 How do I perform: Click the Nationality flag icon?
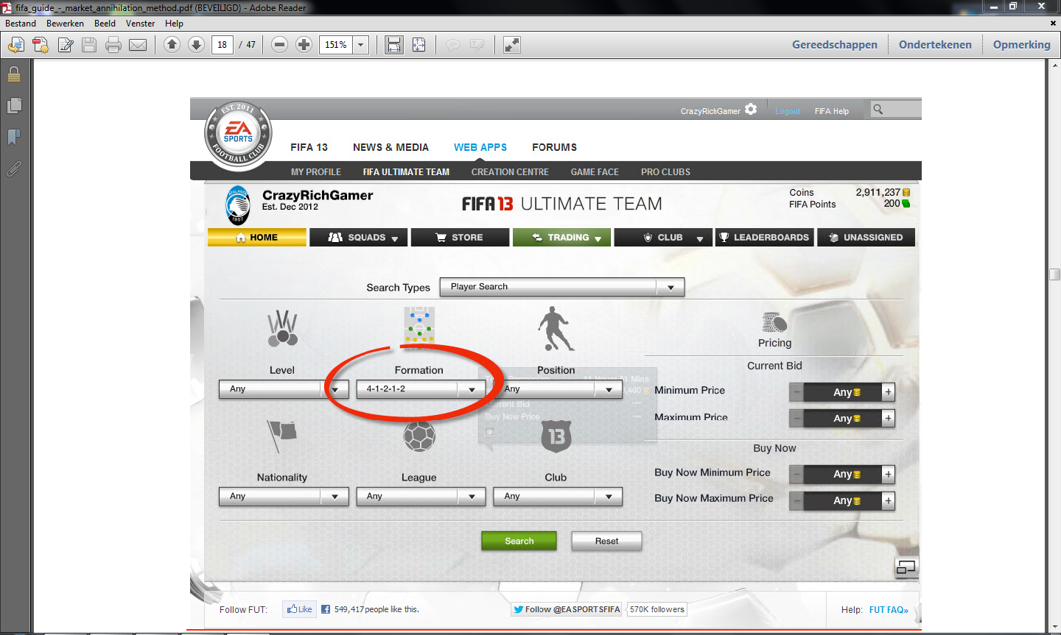point(281,436)
